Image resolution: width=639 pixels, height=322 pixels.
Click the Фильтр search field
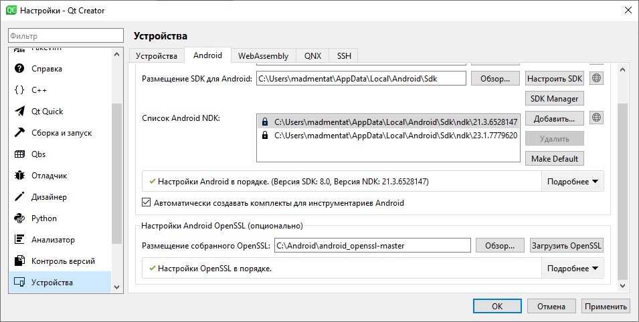pos(66,35)
